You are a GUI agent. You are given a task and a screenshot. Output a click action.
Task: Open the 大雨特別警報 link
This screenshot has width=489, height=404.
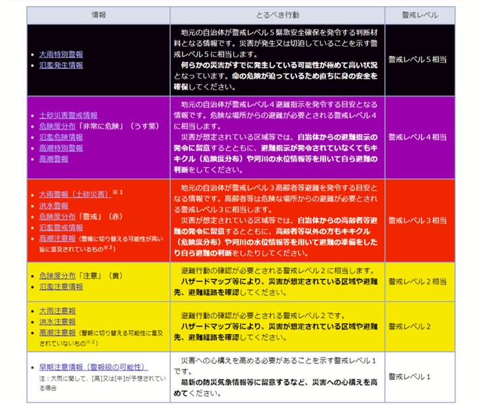pos(61,54)
